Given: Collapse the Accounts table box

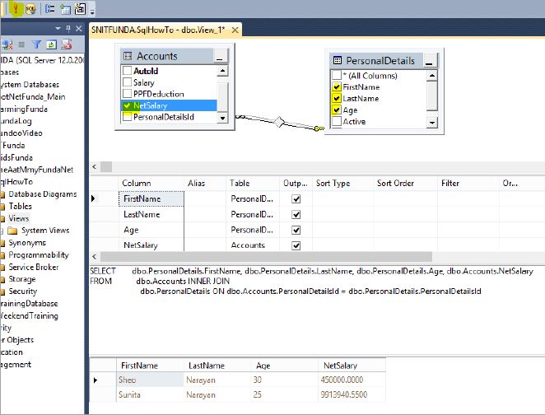Looking at the screenshot, I should click(x=220, y=56).
